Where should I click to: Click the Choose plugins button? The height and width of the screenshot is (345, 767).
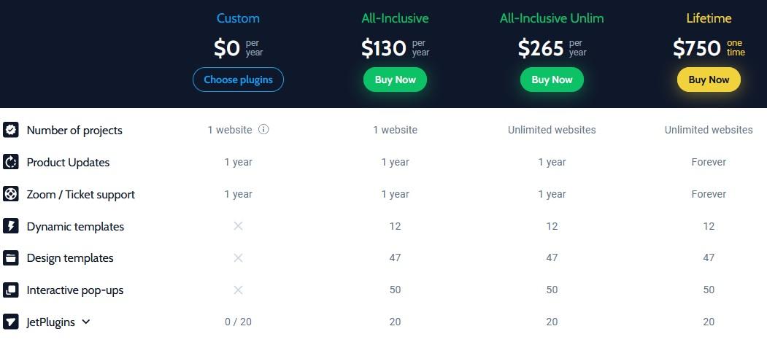(x=238, y=80)
